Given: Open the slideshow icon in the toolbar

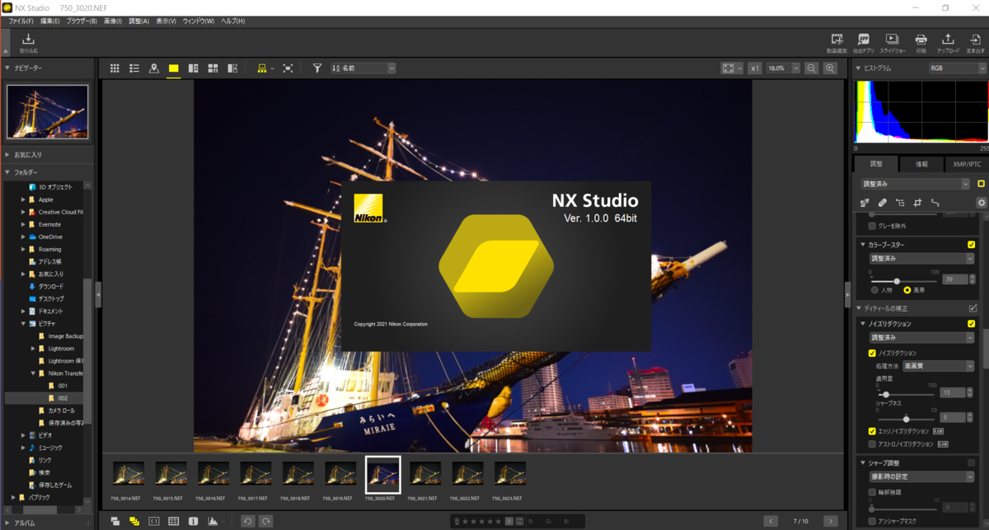Looking at the screenshot, I should pos(892,40).
